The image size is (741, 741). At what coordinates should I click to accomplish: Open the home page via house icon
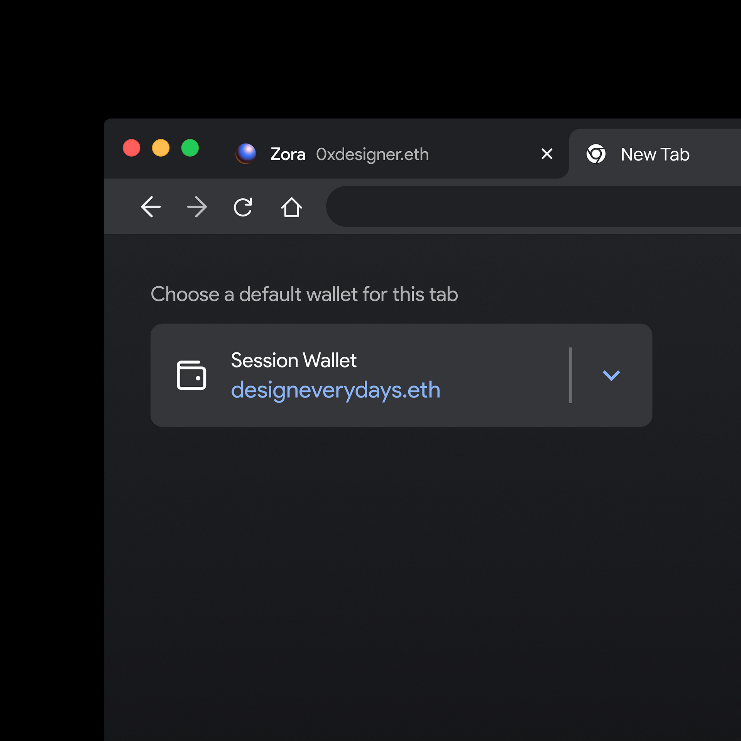click(291, 207)
